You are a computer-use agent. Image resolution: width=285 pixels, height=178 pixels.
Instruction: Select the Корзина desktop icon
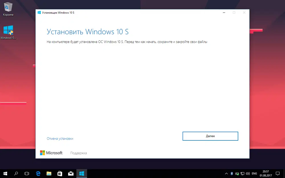(x=8, y=9)
